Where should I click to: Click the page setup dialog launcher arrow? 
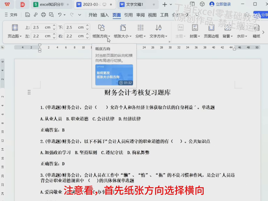tap(169, 42)
